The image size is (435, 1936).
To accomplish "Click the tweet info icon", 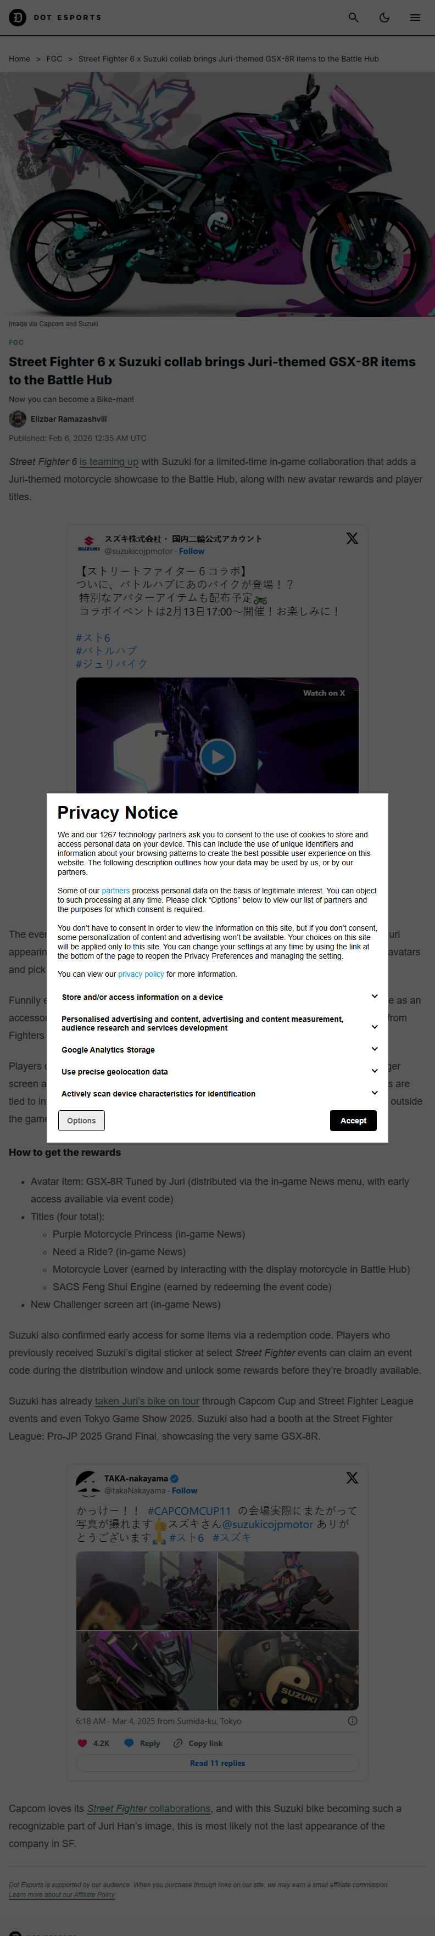I will coord(353,1720).
